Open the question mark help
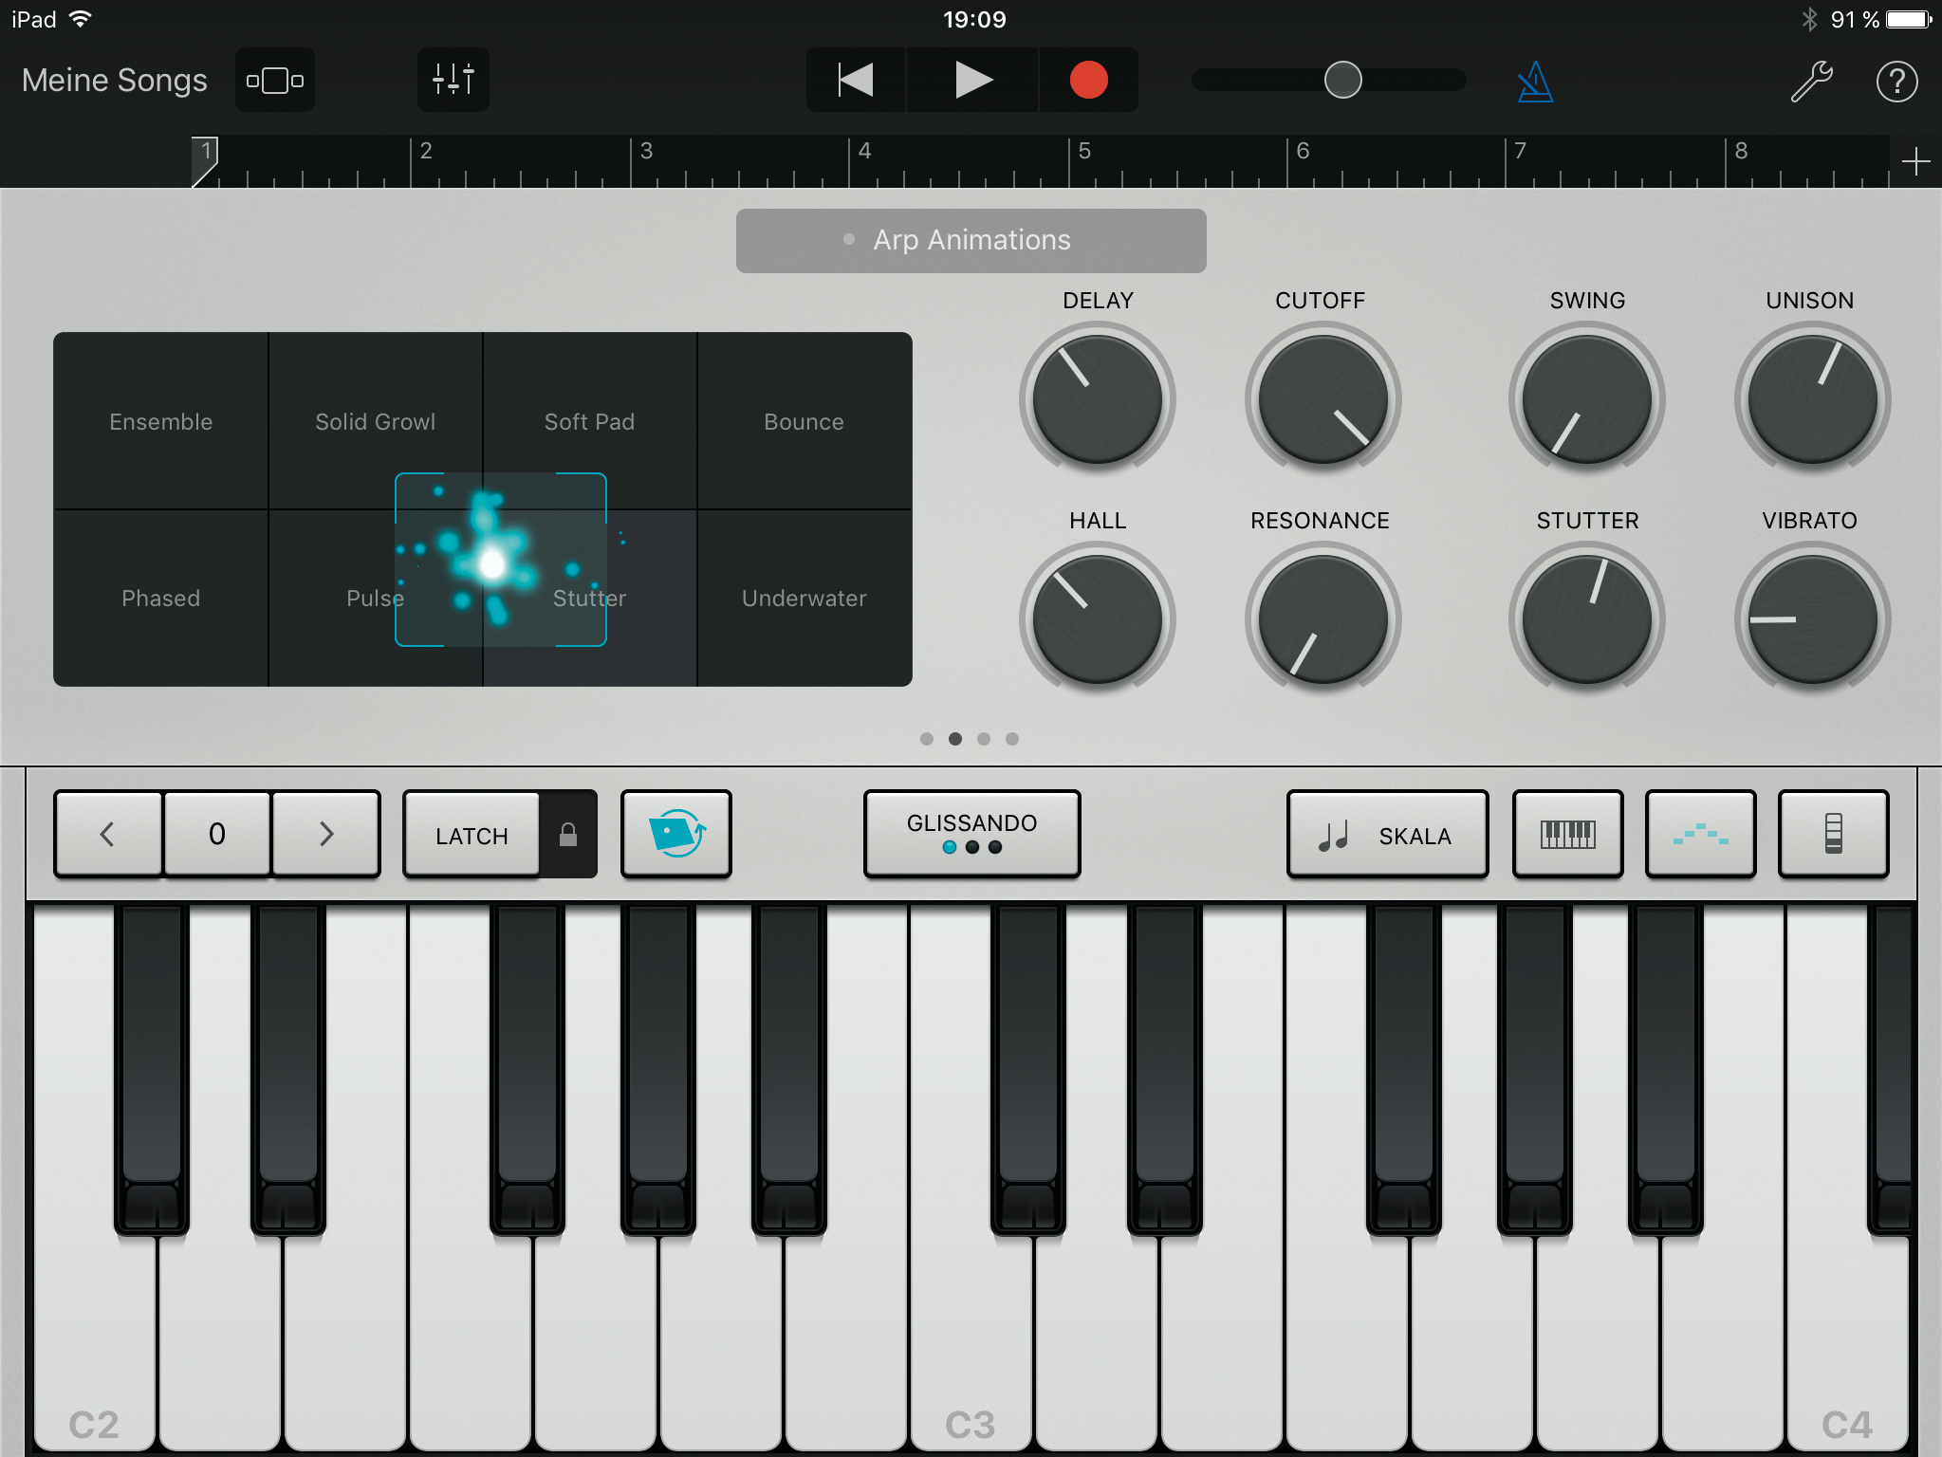The image size is (1942, 1457). (1896, 82)
